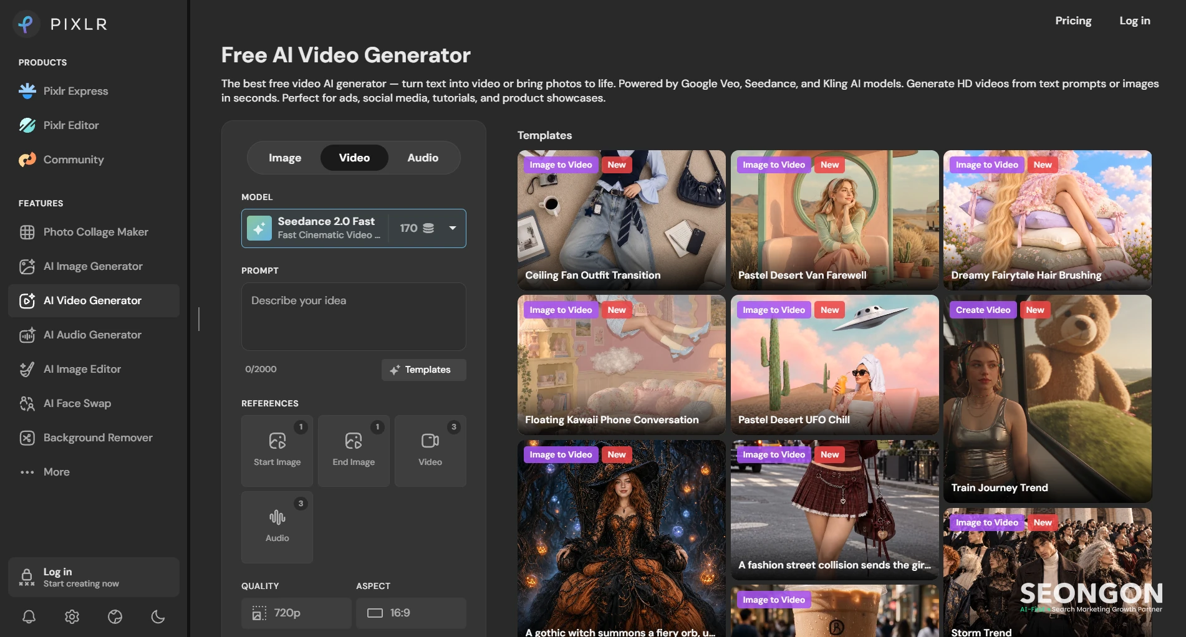The width and height of the screenshot is (1186, 637).
Task: Open Floating Kawaii Phone Conversation template
Action: (622, 365)
